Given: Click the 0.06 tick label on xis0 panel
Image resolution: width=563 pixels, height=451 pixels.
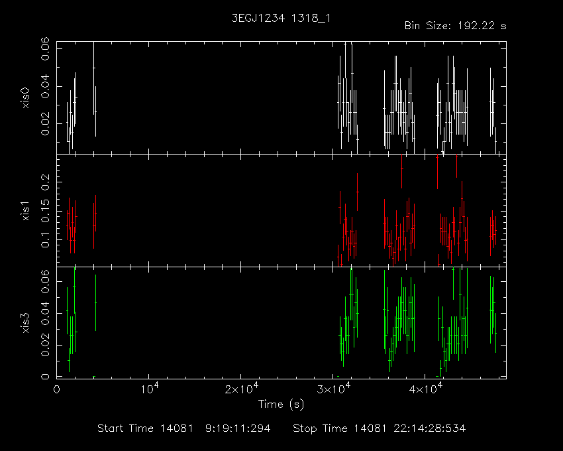Looking at the screenshot, I should 45,49.
